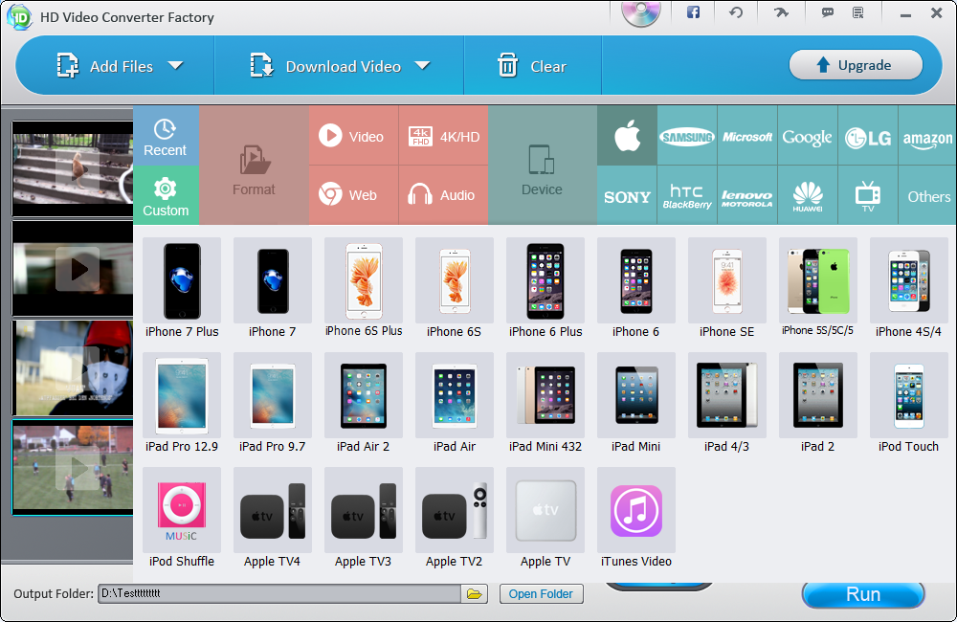This screenshot has height=622, width=957.
Task: Switch to Amazon devices tab
Action: coord(927,136)
